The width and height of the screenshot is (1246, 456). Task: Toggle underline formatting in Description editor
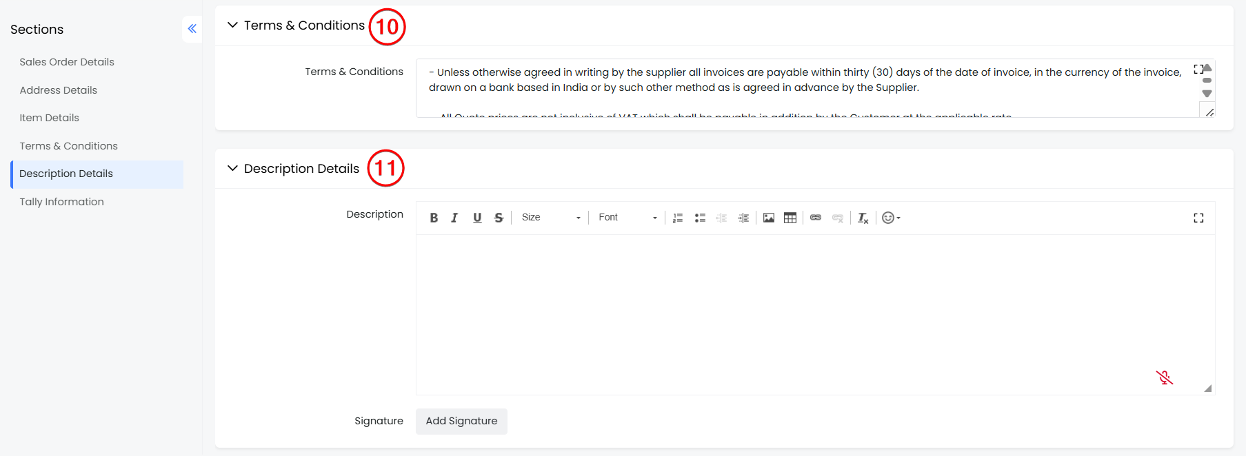tap(477, 218)
